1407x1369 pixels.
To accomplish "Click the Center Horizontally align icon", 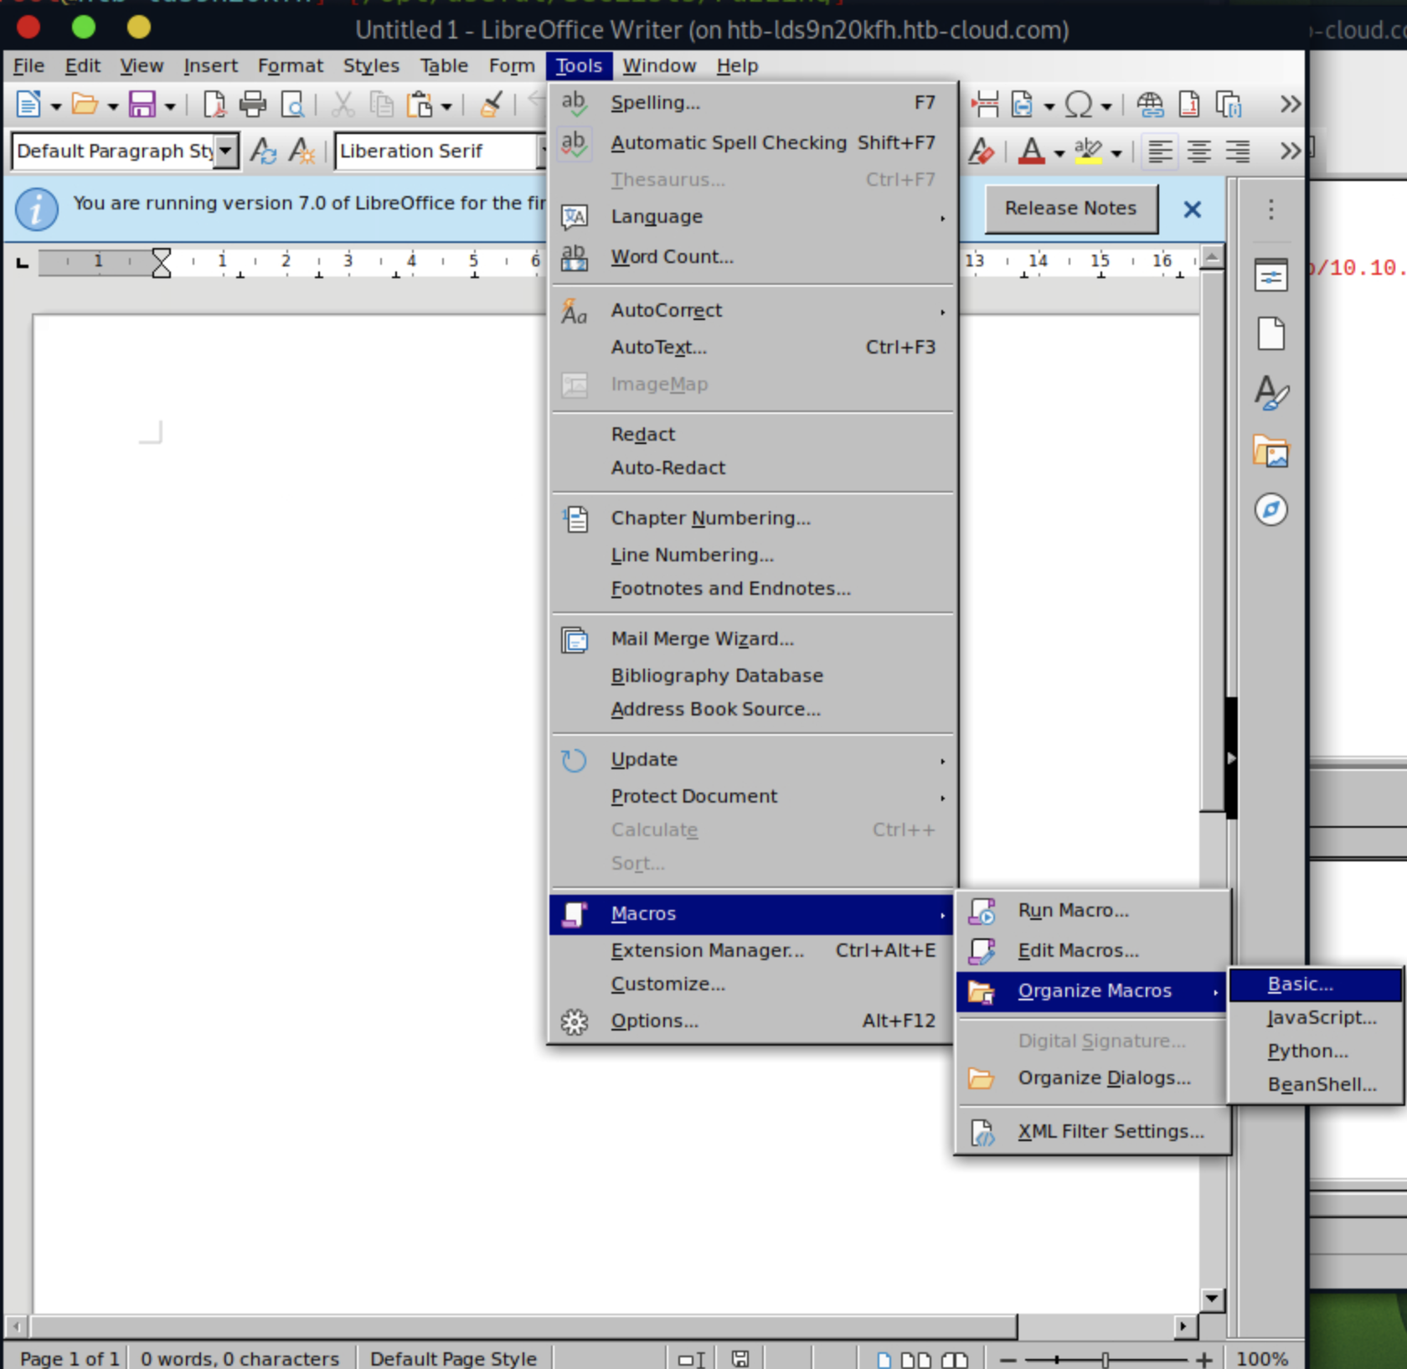I will (x=1199, y=152).
